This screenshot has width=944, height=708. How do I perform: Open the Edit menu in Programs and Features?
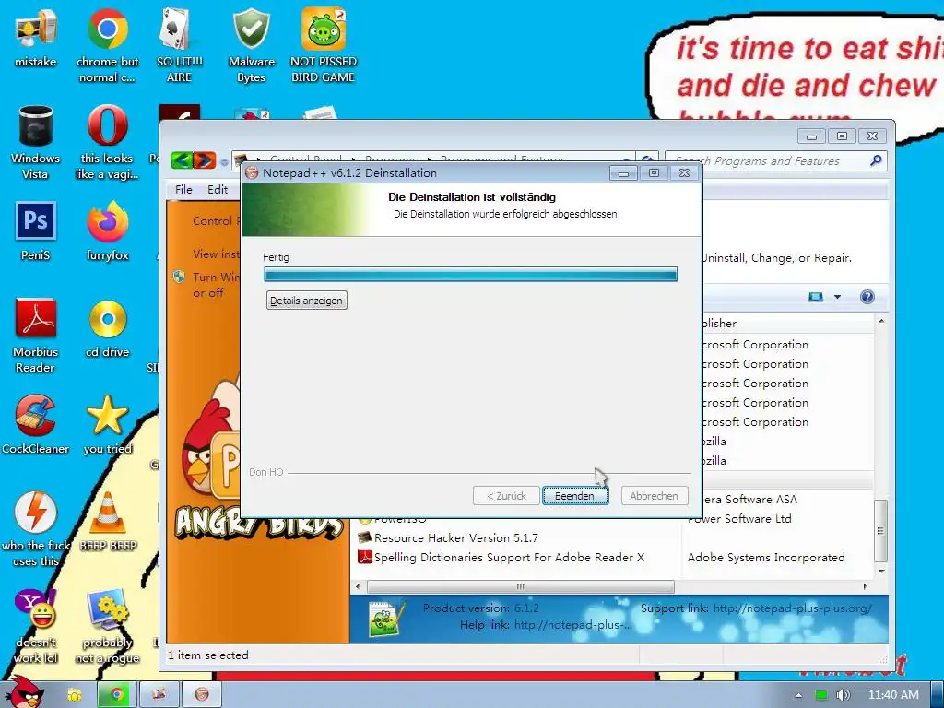click(218, 190)
